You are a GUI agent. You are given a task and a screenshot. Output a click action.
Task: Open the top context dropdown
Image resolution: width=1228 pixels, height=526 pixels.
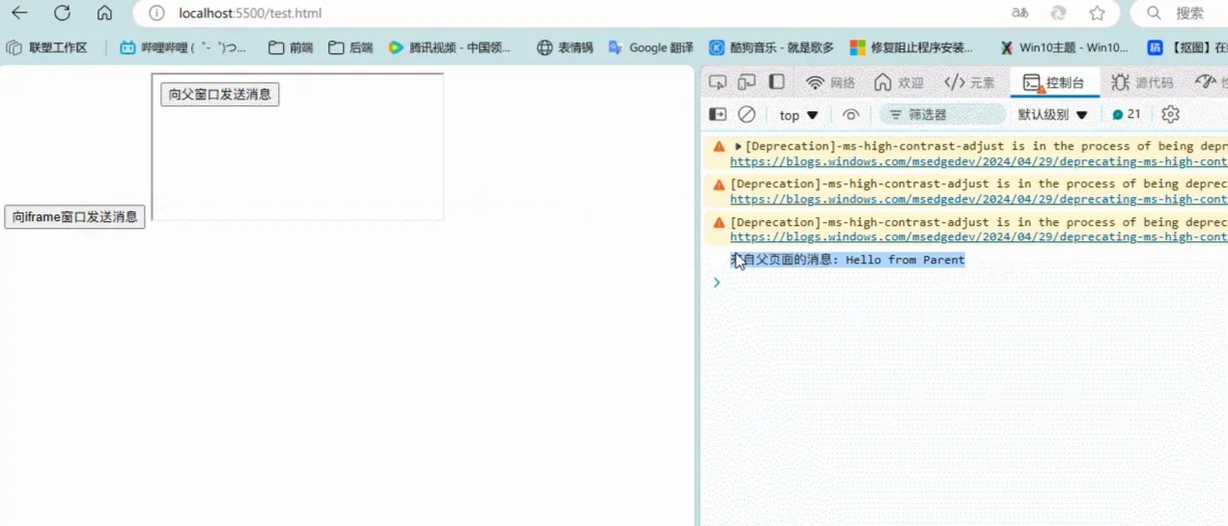[798, 115]
